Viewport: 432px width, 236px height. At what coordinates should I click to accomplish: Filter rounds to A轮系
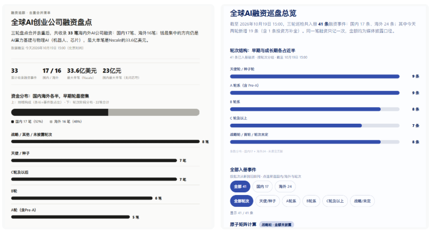click(x=291, y=201)
